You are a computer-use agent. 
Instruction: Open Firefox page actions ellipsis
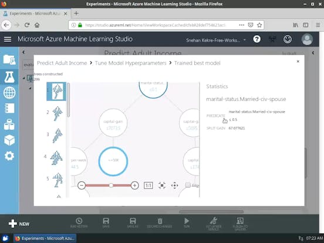[x=242, y=25]
